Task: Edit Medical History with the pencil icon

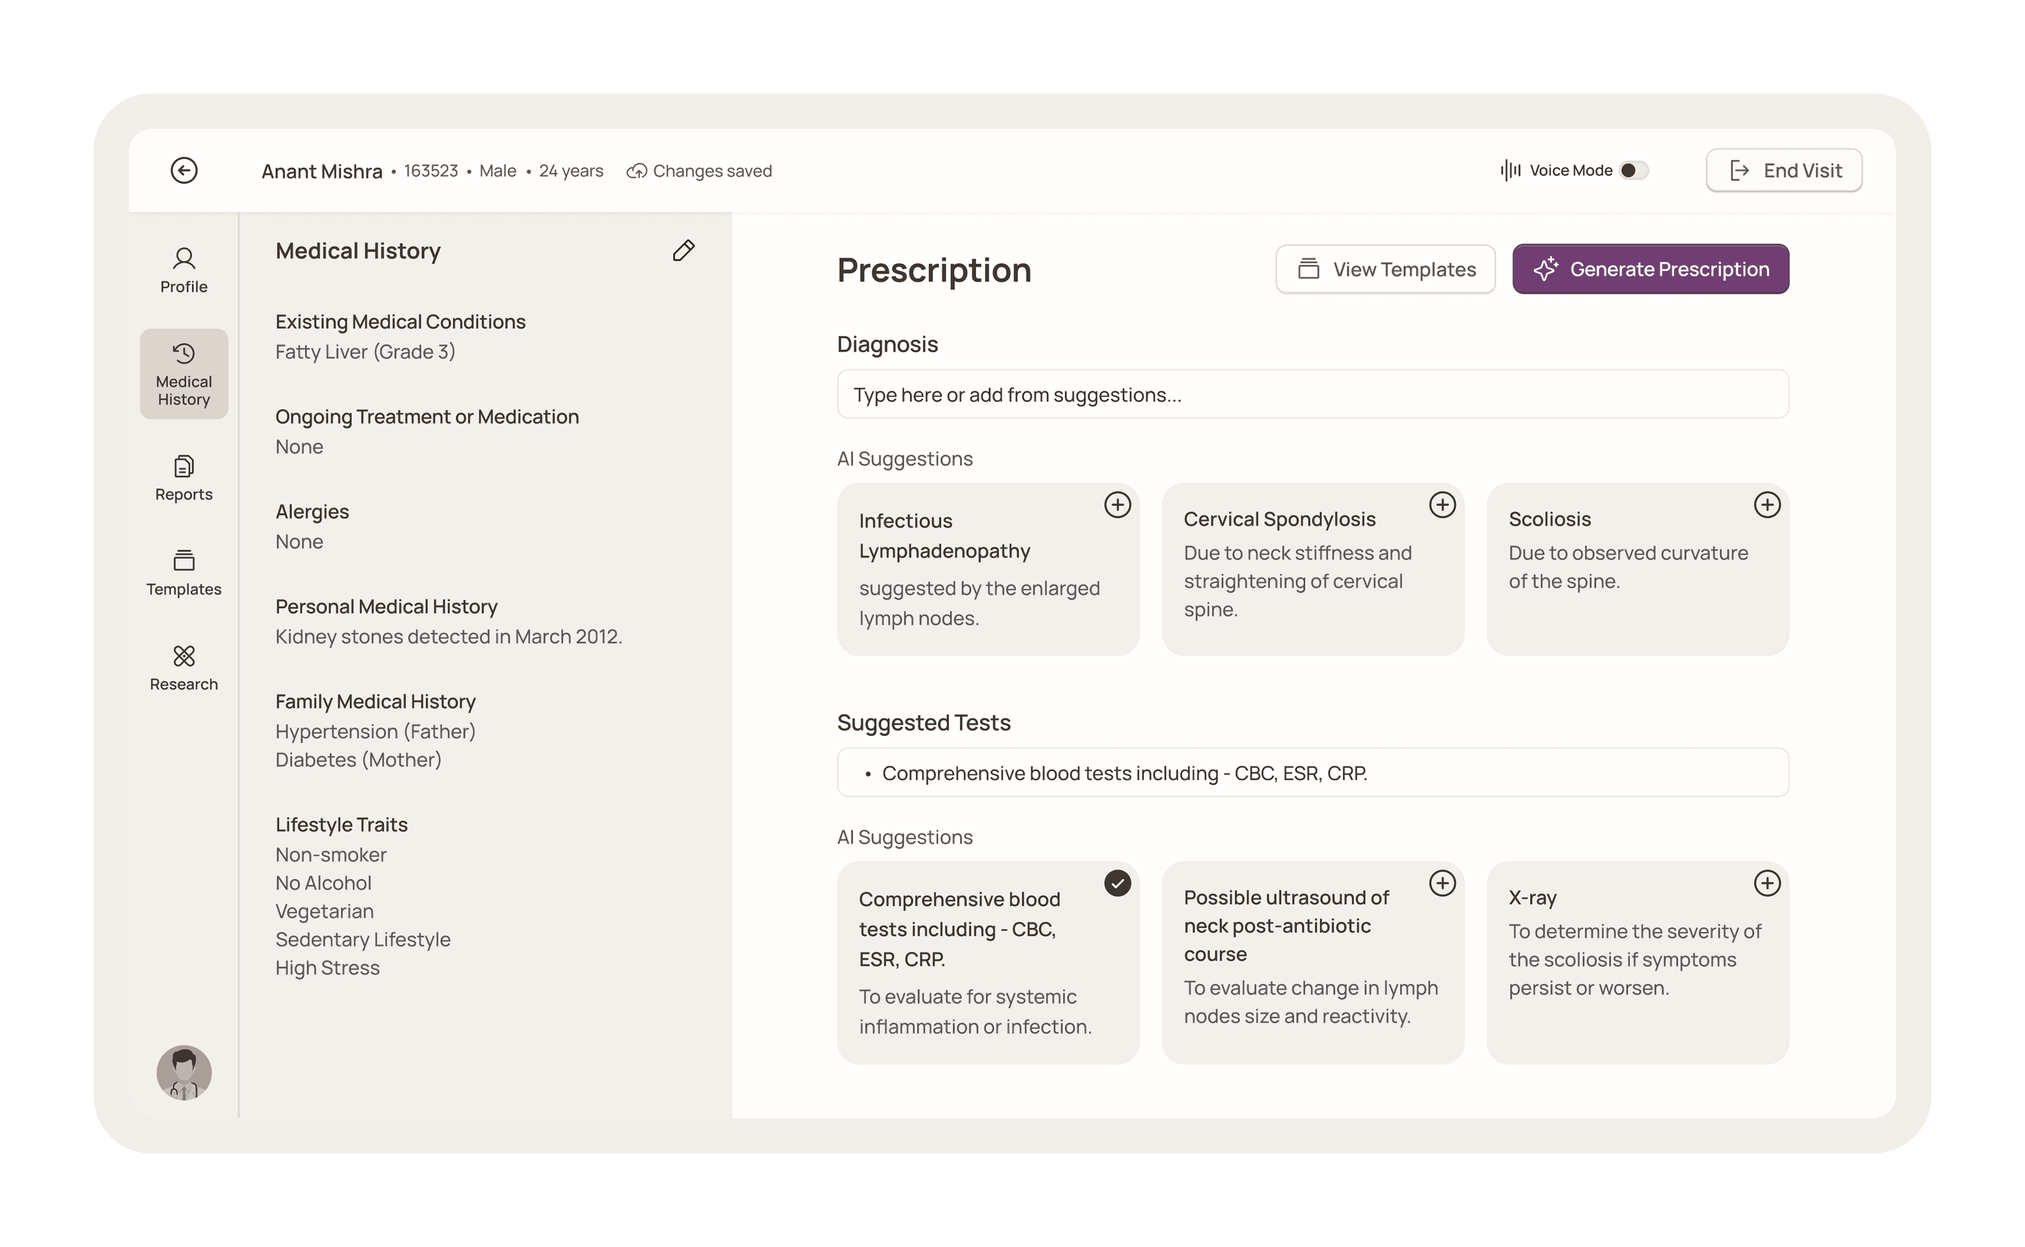Action: (x=684, y=251)
